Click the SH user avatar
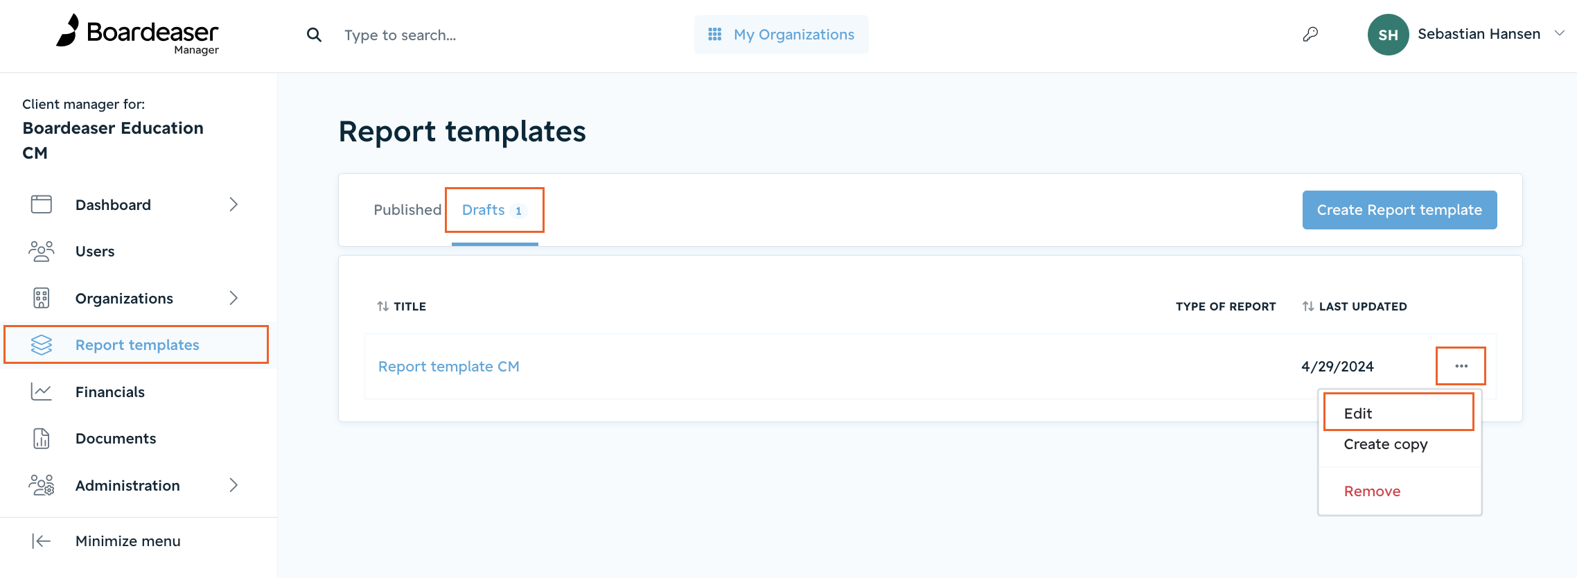Screen dimensions: 1577x578 click(x=1388, y=35)
